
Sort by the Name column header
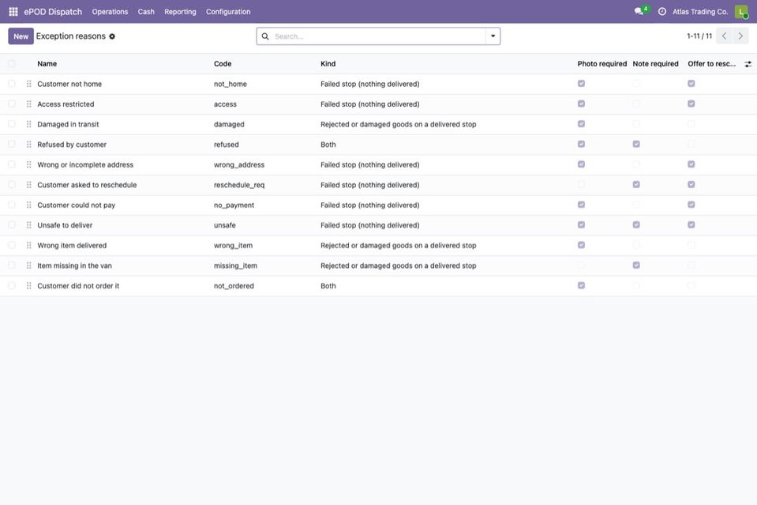47,64
